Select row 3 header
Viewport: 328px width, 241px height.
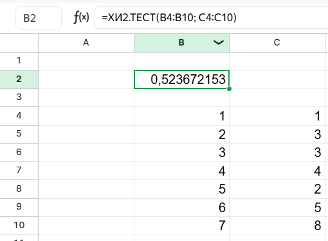pyautogui.click(x=19, y=97)
